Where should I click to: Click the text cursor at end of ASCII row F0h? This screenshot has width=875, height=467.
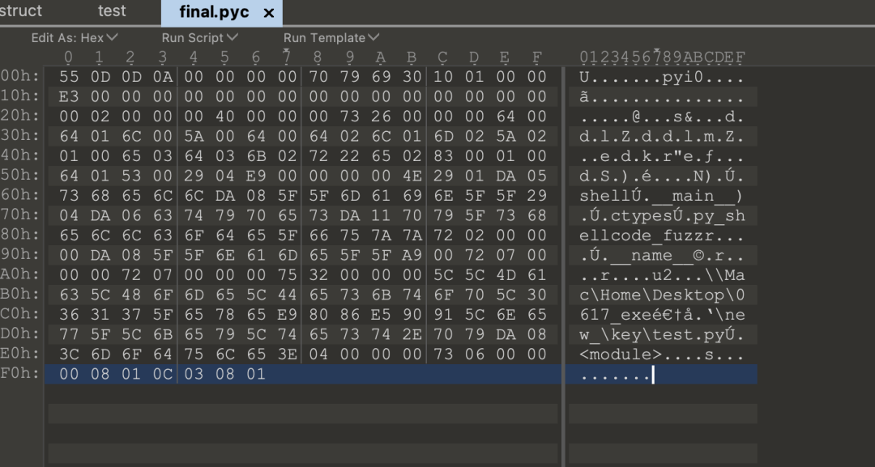(x=653, y=374)
